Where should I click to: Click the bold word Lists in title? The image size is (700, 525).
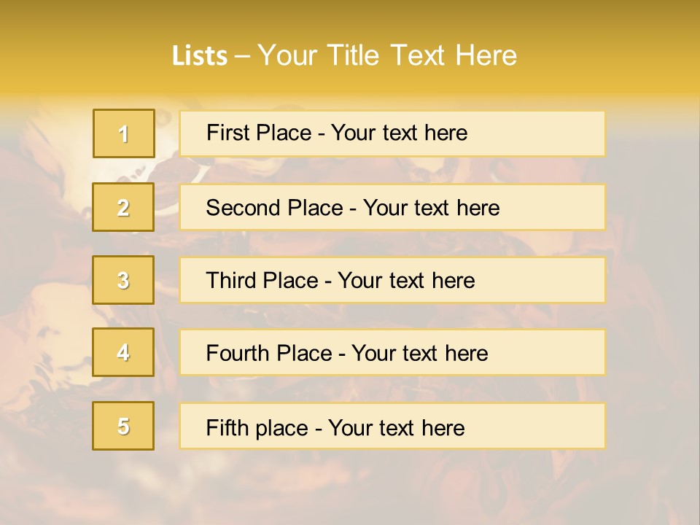pos(200,56)
